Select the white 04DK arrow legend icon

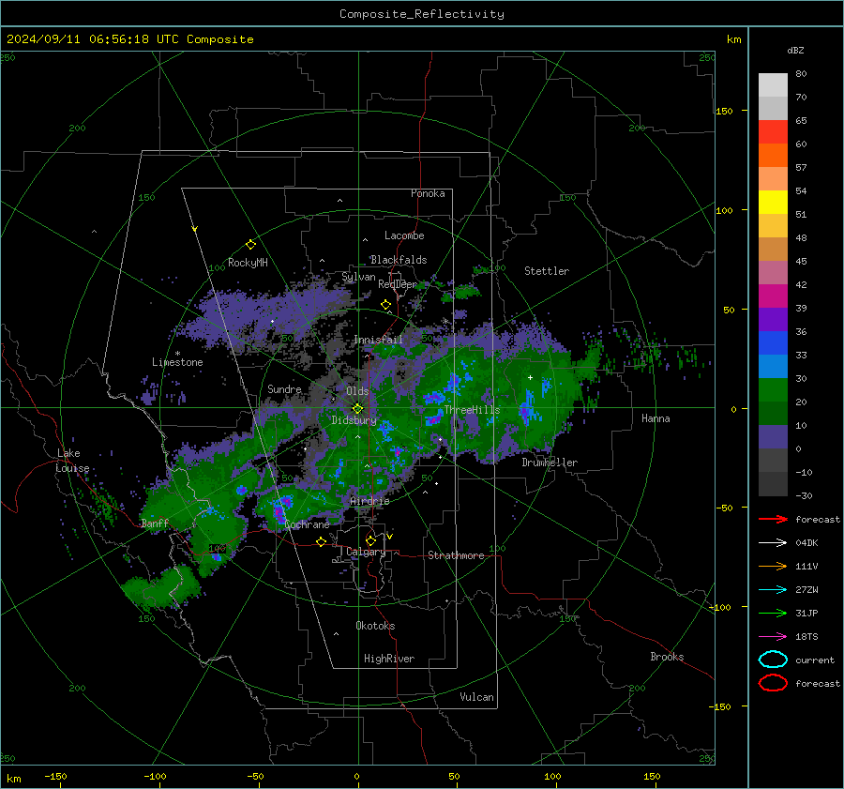point(773,542)
